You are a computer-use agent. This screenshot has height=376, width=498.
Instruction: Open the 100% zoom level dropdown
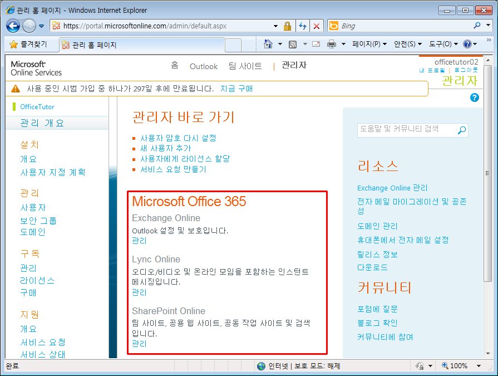pyautogui.click(x=479, y=366)
